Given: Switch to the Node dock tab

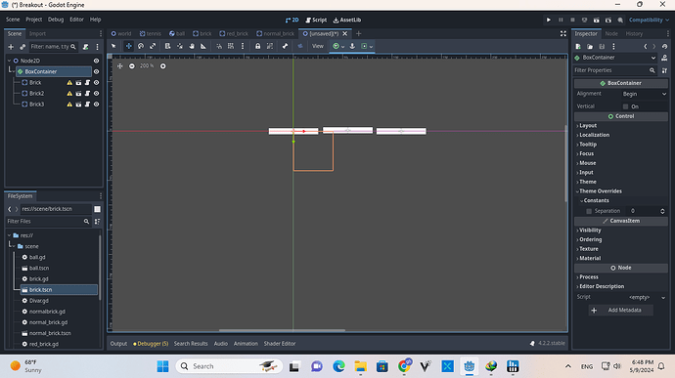Looking at the screenshot, I should coord(611,33).
